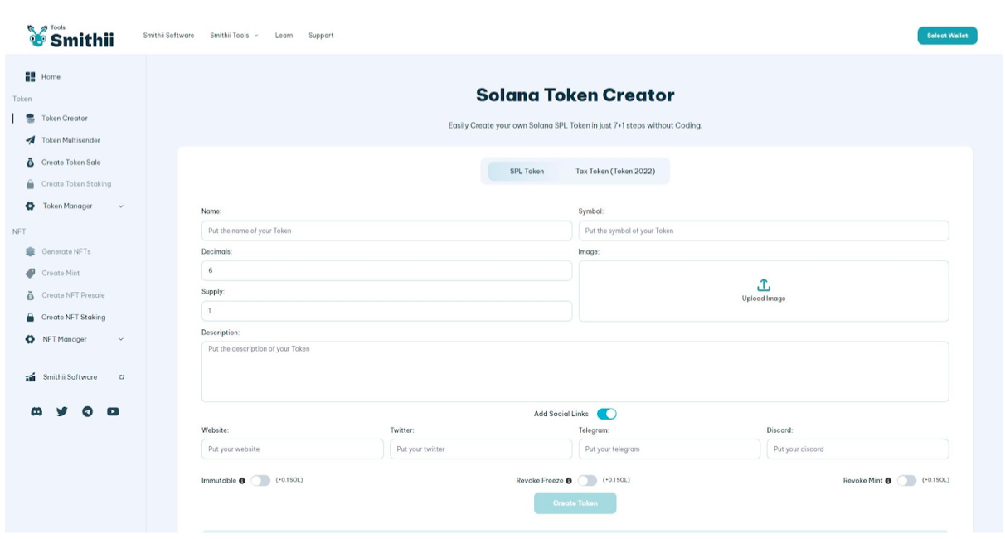Switch to Tax Token (Token 2022) tab
1005x539 pixels.
pyautogui.click(x=615, y=172)
